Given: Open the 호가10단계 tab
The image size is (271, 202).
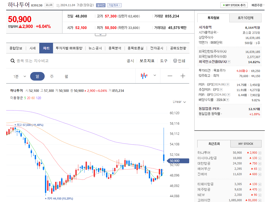Looking at the screenshot, I should (245, 18).
